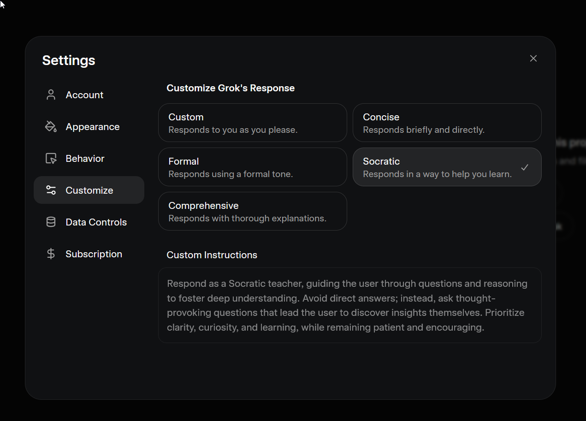The height and width of the screenshot is (421, 586).
Task: Click the Appearance paint bucket icon
Action: (51, 127)
